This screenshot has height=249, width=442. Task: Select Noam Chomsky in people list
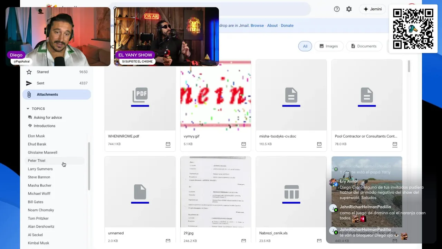click(x=41, y=210)
